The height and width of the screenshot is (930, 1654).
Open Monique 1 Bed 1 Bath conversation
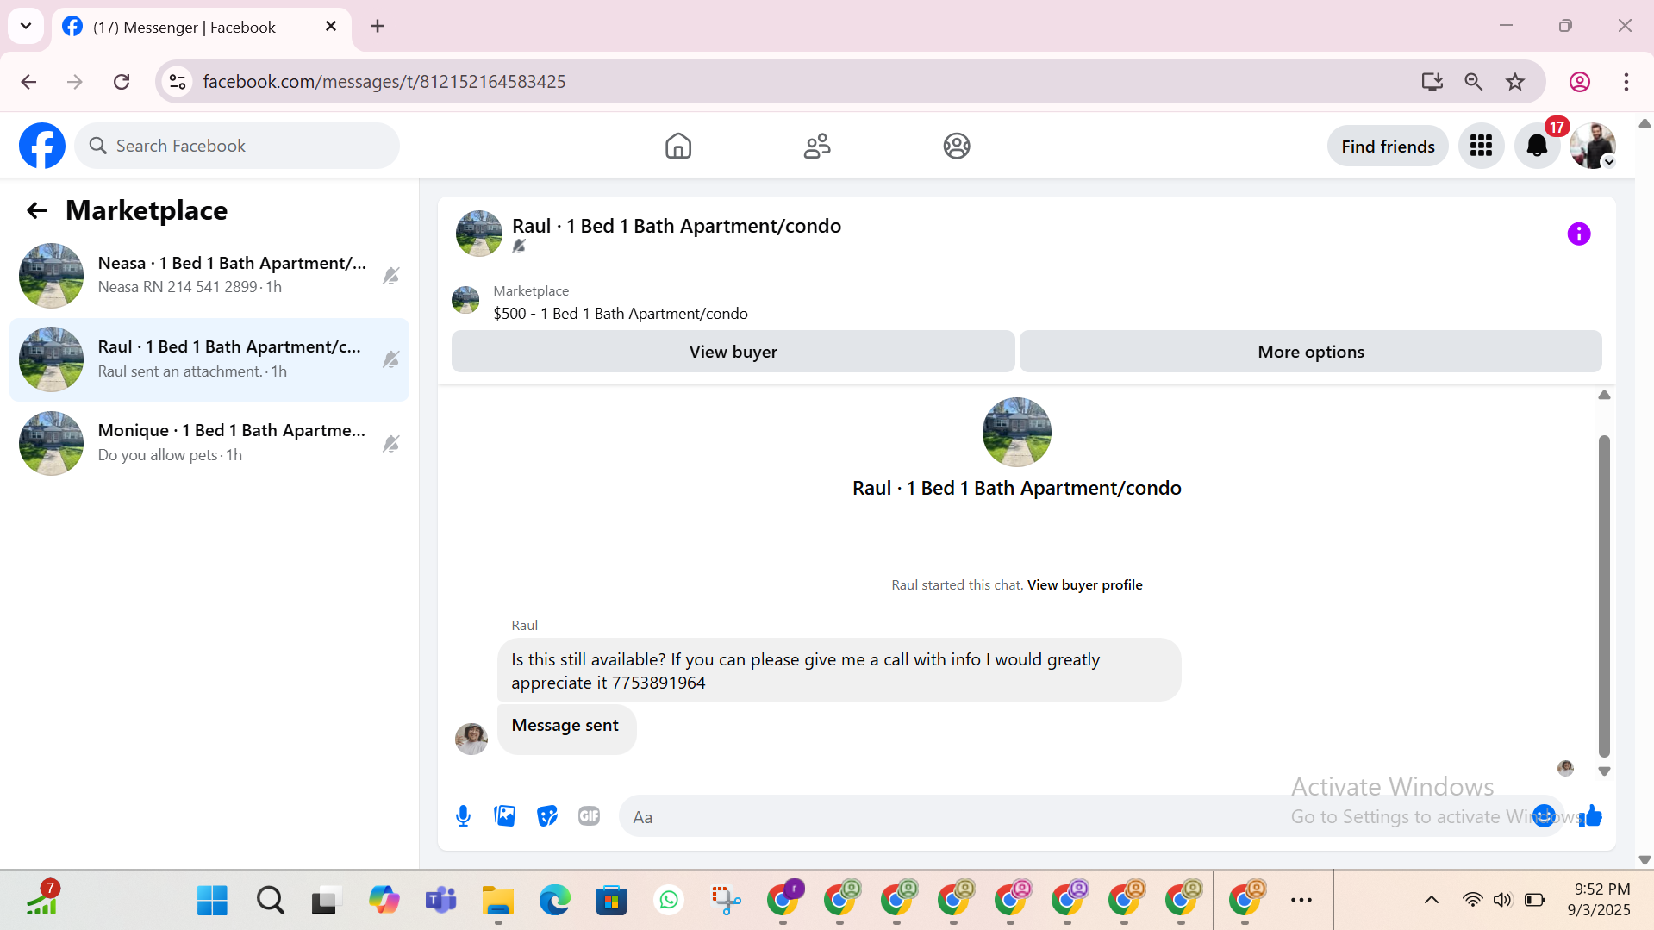pyautogui.click(x=209, y=443)
